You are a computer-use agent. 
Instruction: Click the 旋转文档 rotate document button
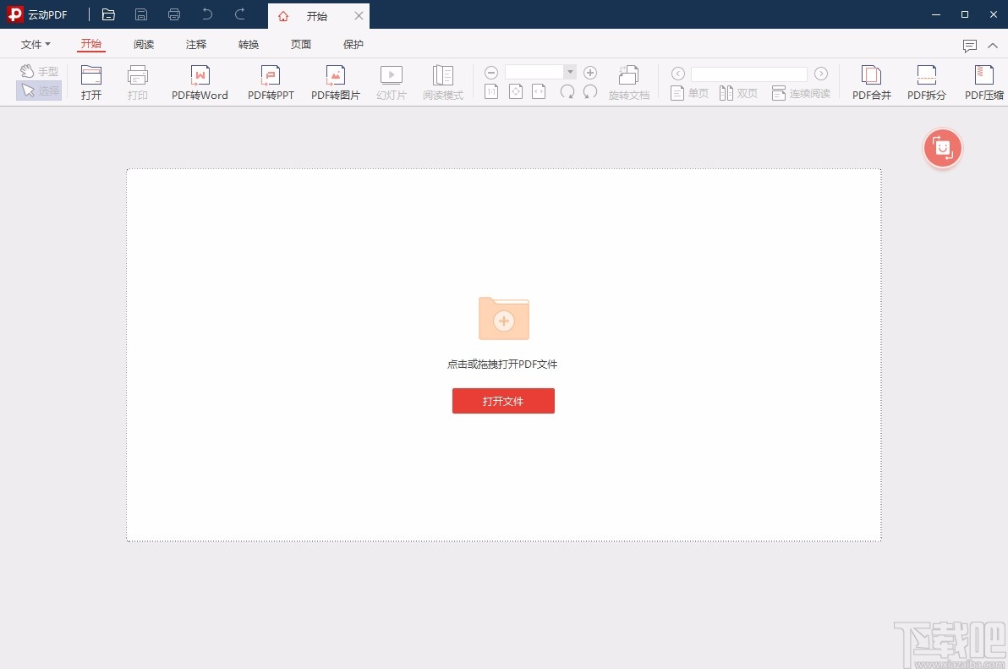point(628,83)
